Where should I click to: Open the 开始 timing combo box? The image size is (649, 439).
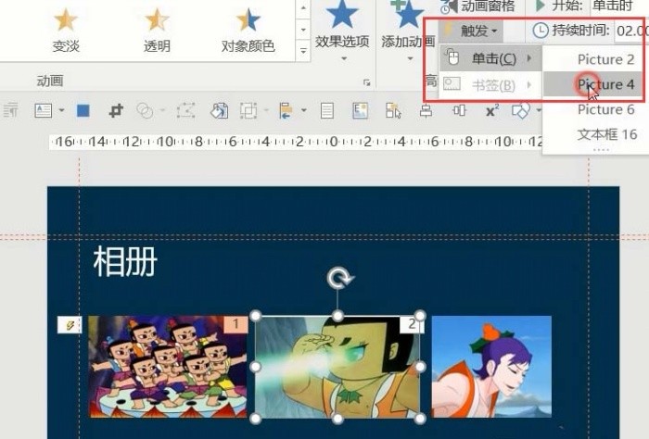pos(618,6)
